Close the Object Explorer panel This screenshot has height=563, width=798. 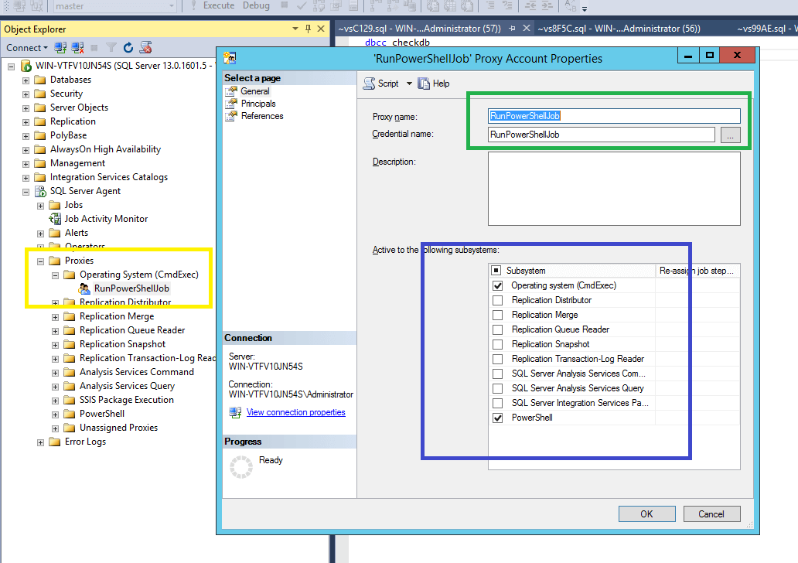(321, 29)
